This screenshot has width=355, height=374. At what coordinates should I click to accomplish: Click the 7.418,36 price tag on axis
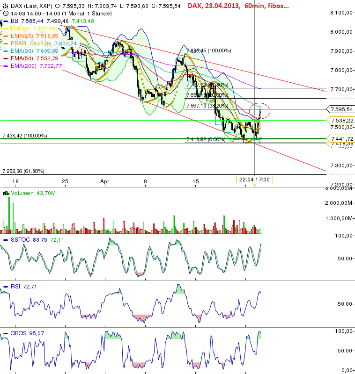pos(342,144)
